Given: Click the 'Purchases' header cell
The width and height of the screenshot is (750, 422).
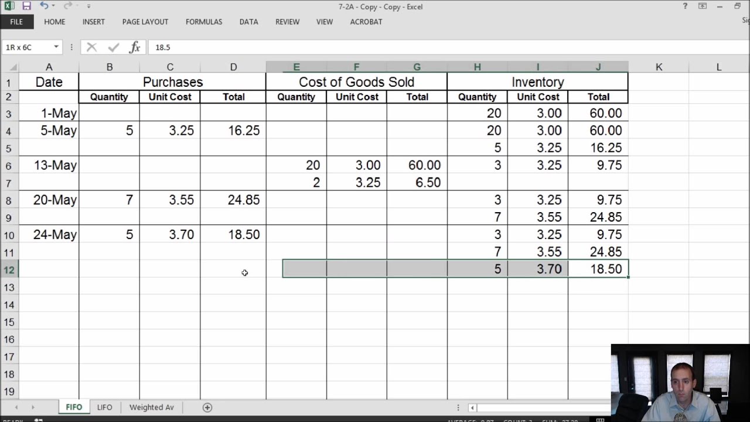Looking at the screenshot, I should tap(172, 82).
